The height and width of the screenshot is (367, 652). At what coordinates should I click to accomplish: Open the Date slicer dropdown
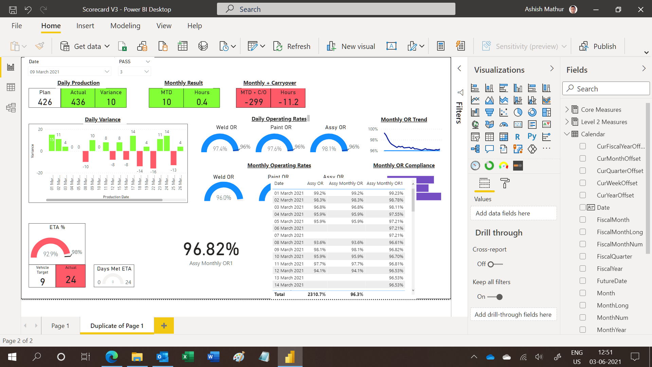click(x=107, y=71)
